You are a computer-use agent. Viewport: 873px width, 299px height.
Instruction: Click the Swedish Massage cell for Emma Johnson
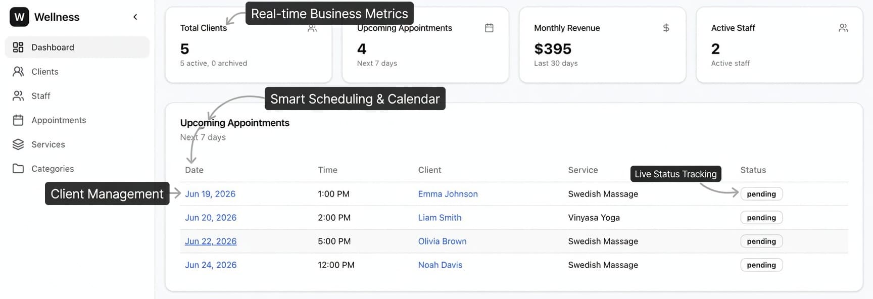tap(603, 194)
